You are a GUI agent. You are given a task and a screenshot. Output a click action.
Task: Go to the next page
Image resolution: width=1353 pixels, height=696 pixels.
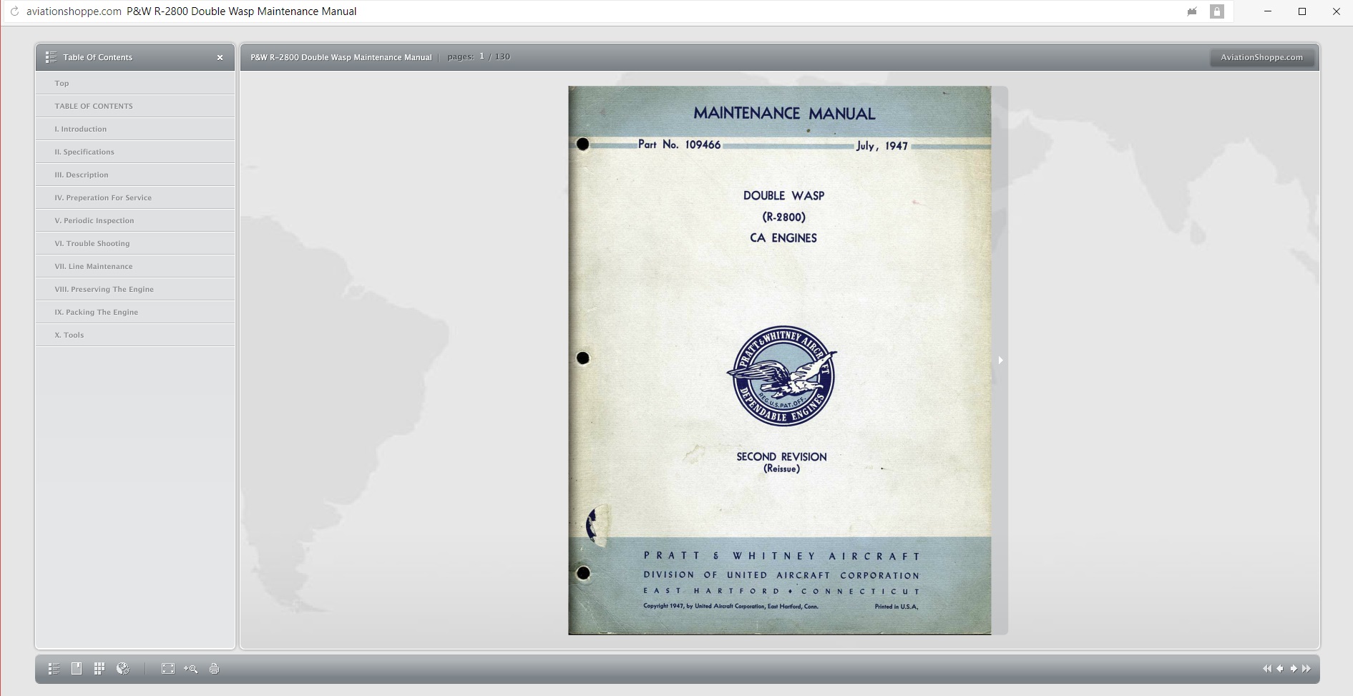pyautogui.click(x=1294, y=669)
